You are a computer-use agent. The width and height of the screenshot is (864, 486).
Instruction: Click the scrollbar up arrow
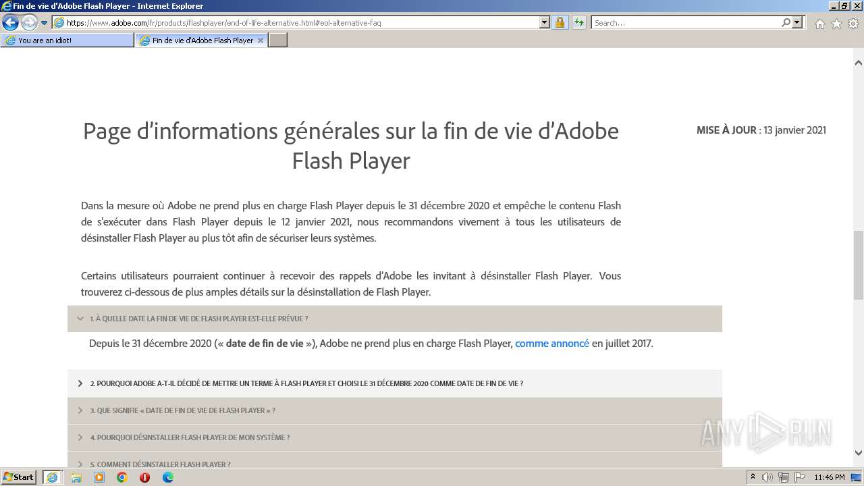click(858, 63)
